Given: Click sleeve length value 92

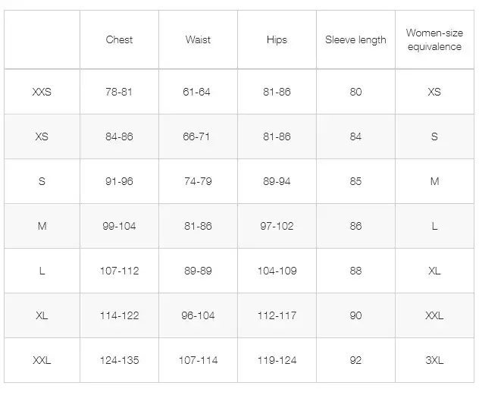Looking at the screenshot, I should (355, 360).
